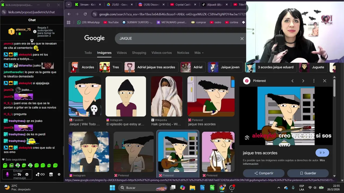Expand the Más dropdown menu
Viewport: 344px width, 193px height.
tap(199, 53)
